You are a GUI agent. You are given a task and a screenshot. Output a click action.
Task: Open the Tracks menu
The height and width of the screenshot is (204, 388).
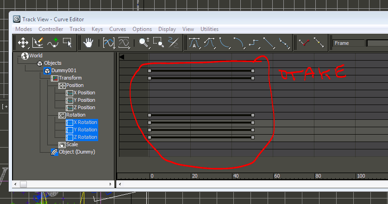[77, 29]
